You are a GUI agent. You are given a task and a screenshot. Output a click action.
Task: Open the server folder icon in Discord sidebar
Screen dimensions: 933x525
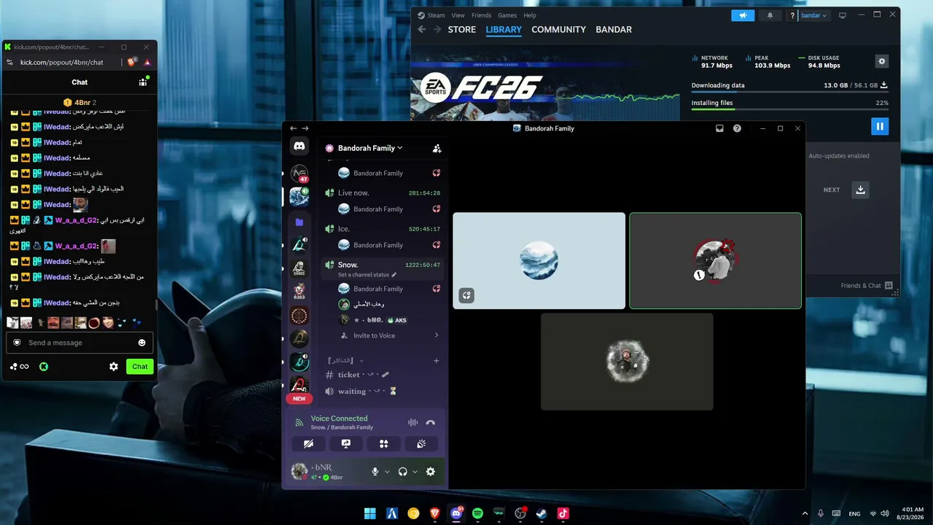coord(299,222)
